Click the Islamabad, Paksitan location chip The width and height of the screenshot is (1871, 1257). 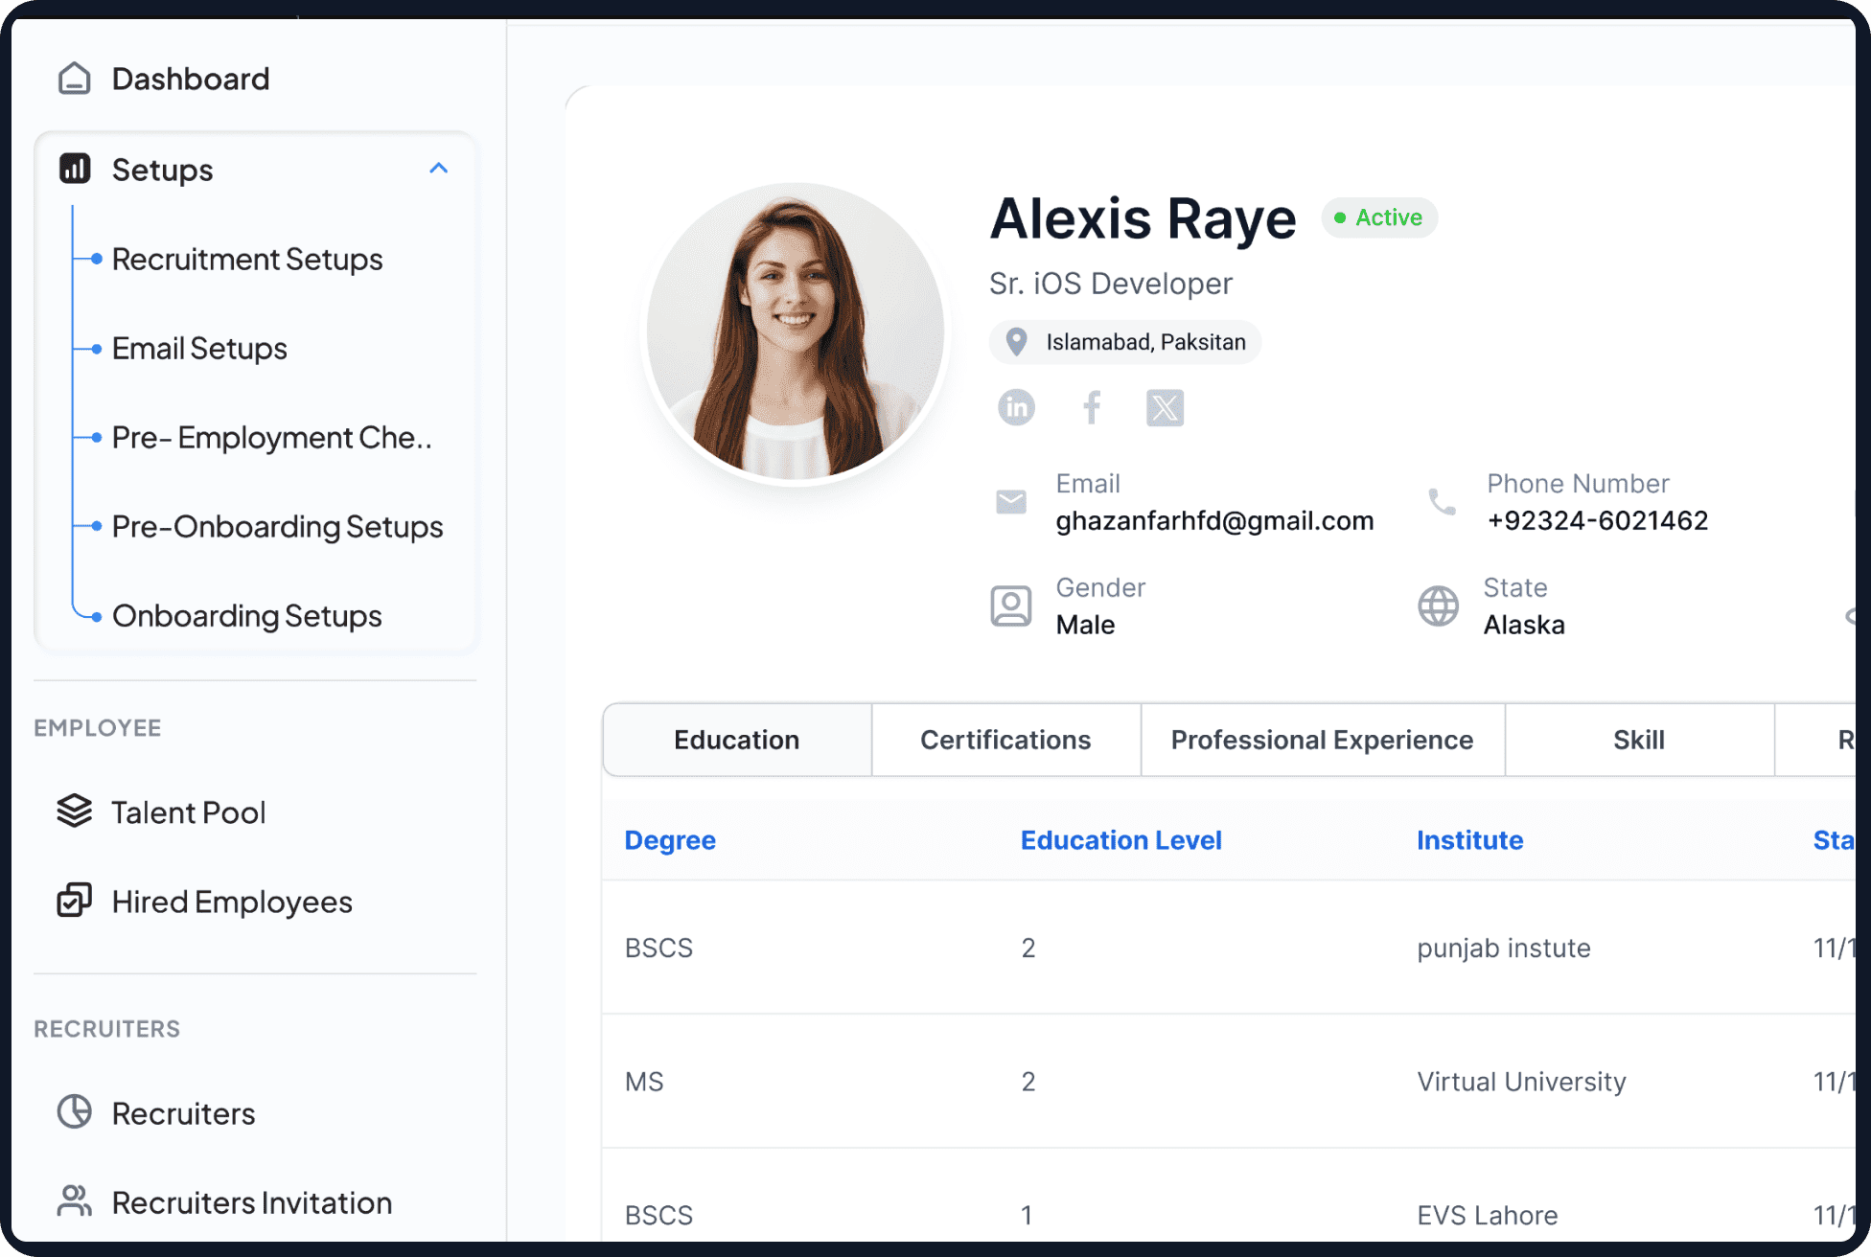[1125, 342]
